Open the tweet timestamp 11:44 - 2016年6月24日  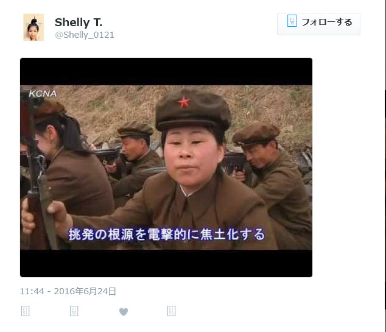point(68,291)
